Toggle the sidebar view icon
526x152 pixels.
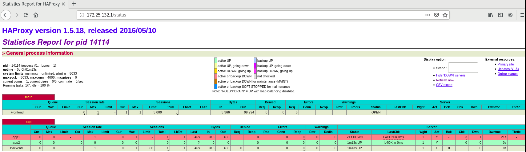(500, 15)
